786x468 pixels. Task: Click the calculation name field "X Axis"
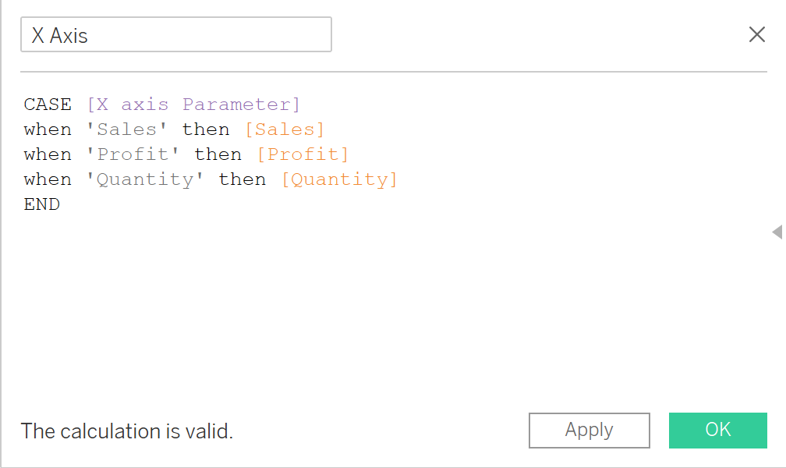point(175,35)
